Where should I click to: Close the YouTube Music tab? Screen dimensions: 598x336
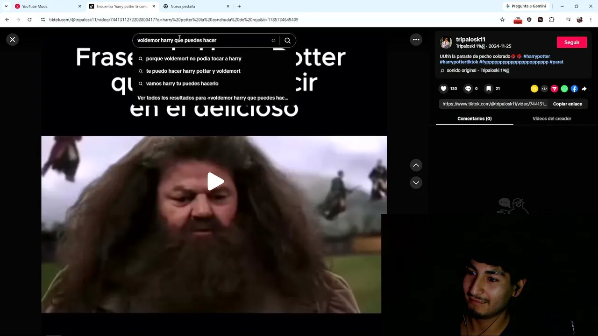tap(79, 7)
